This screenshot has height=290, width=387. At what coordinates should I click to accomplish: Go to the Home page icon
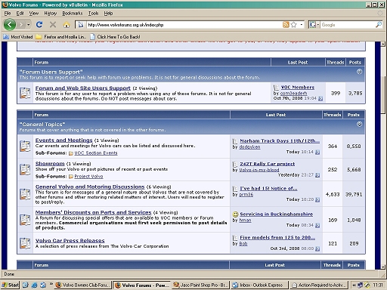tap(67, 25)
